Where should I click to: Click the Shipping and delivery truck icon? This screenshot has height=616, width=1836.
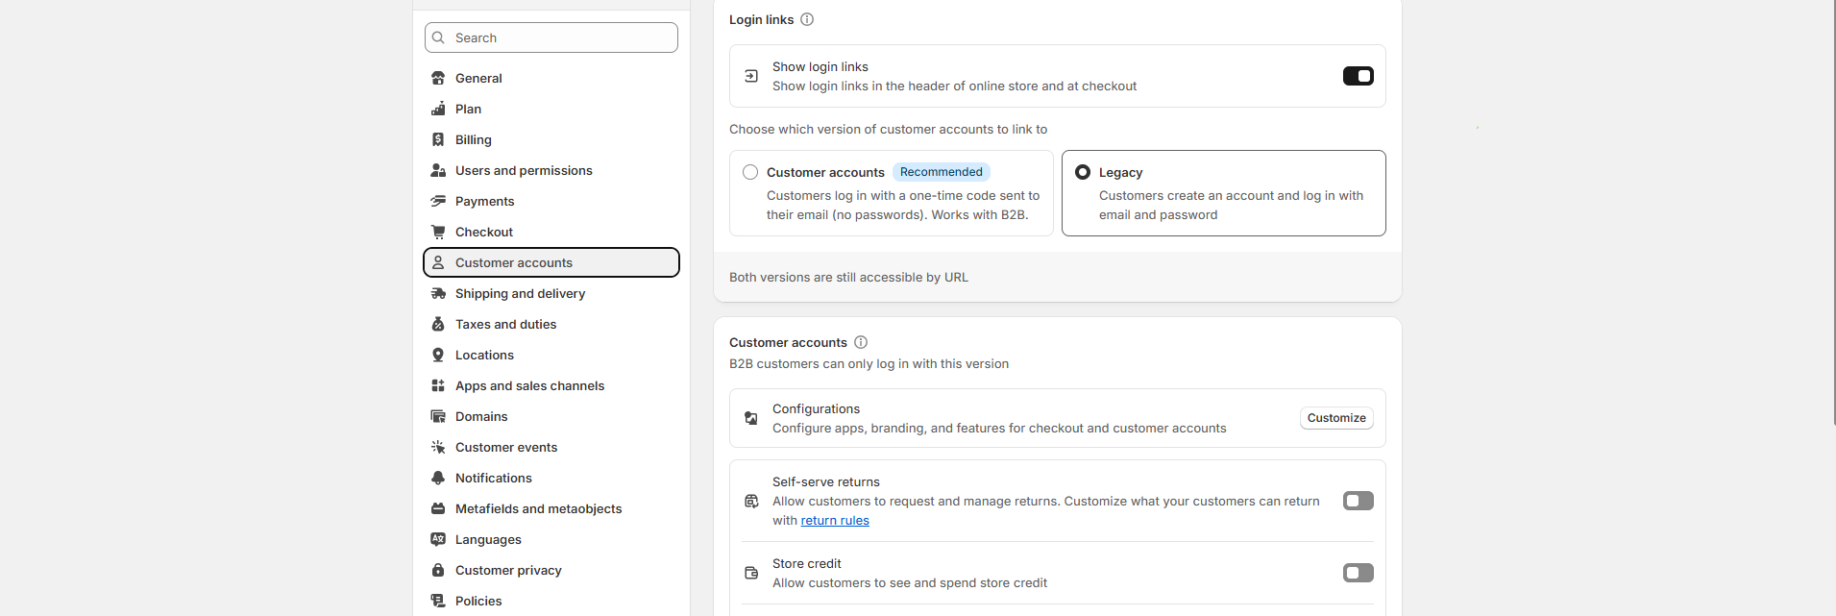[x=438, y=293]
